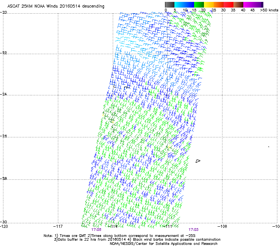Click the cyan 5-10 knots legend swatch
Image resolution: width=280 pixels, height=246 pixels.
[179, 5]
